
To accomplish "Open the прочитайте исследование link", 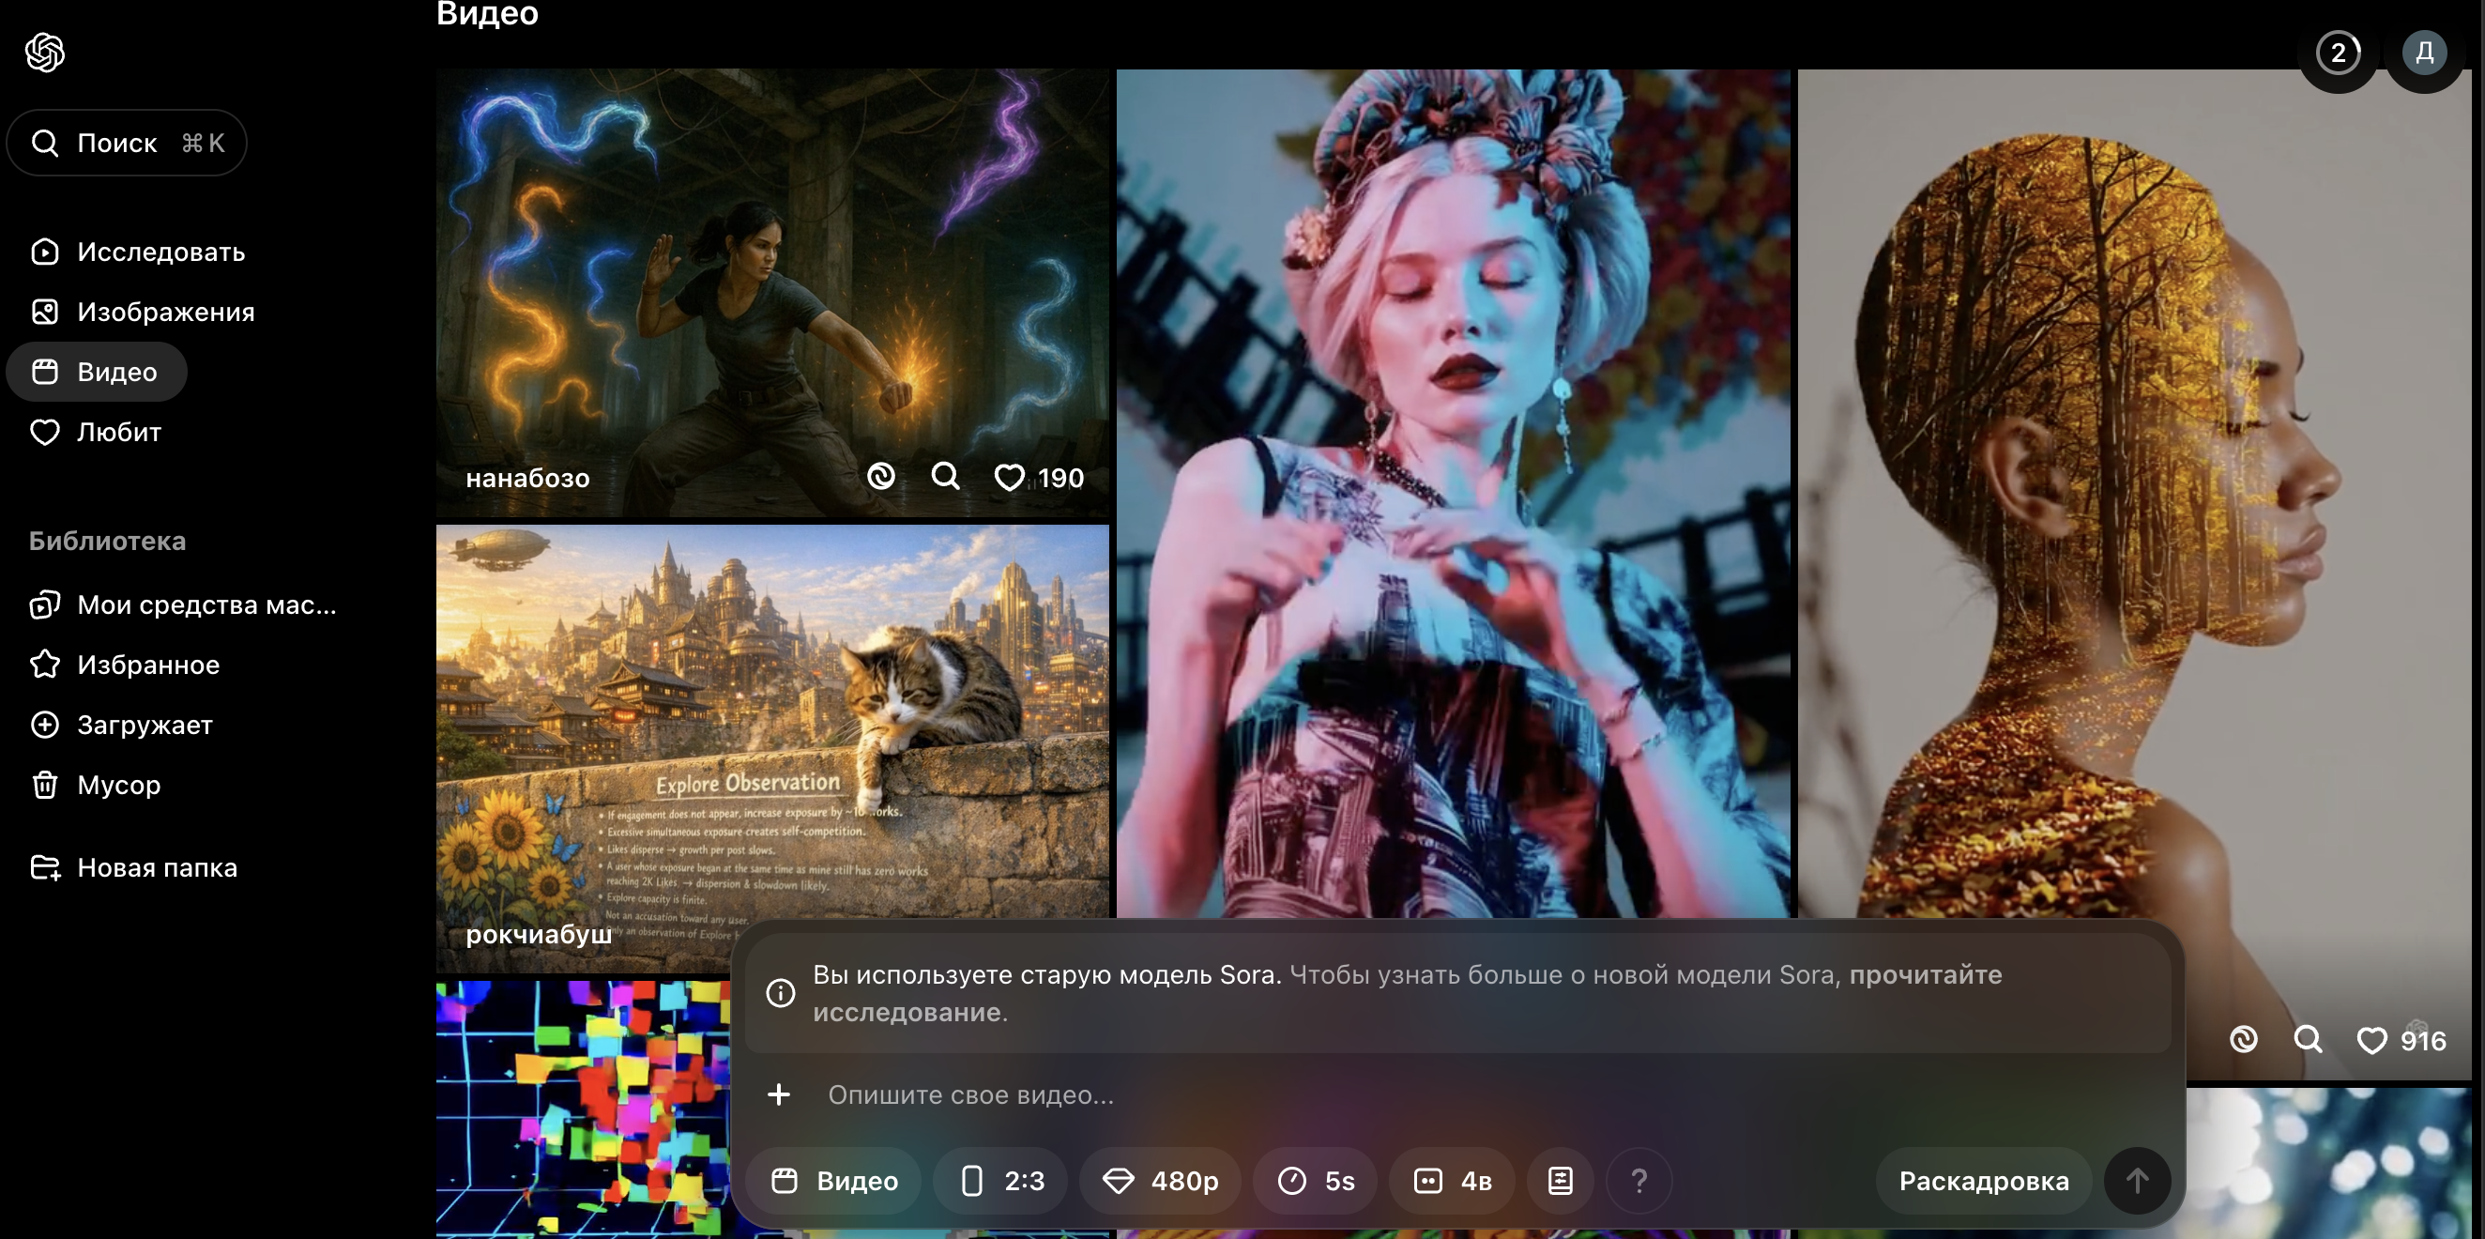I will click(x=1925, y=974).
